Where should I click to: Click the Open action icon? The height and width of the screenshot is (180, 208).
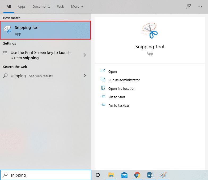pyautogui.click(x=103, y=71)
